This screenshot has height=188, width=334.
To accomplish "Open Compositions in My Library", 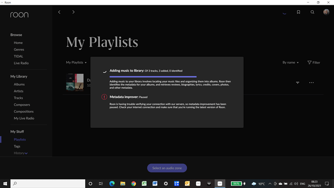I will [24, 111].
